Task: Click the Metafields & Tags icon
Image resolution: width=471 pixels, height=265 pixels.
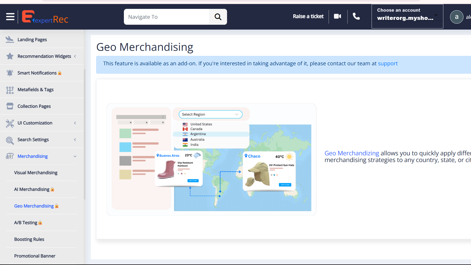Action: tap(10, 90)
